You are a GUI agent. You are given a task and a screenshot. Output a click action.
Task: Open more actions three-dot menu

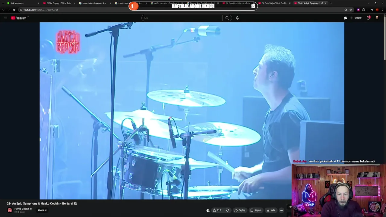pyautogui.click(x=281, y=210)
